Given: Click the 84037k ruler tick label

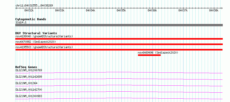Looking at the screenshot, I should pos(183,10).
